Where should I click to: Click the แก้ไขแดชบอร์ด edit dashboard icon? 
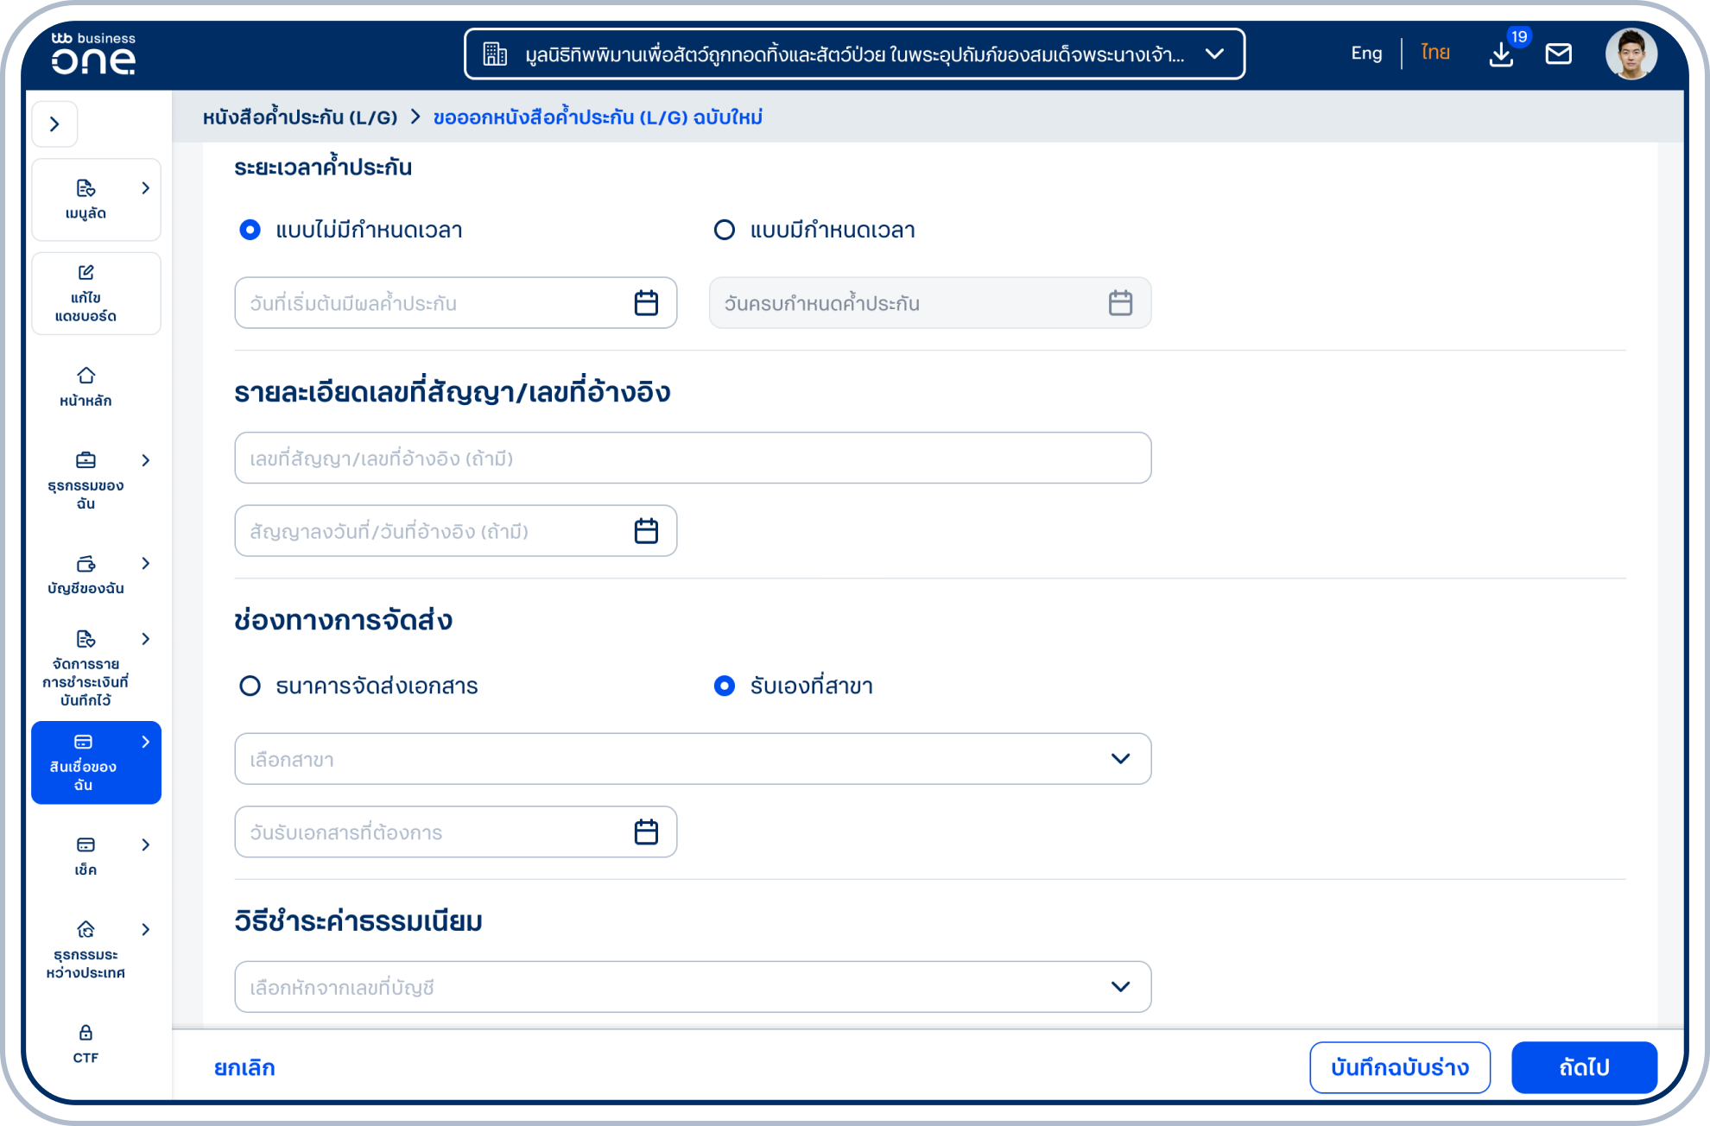85,273
